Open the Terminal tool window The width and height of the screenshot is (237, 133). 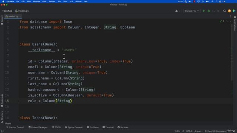108,127
